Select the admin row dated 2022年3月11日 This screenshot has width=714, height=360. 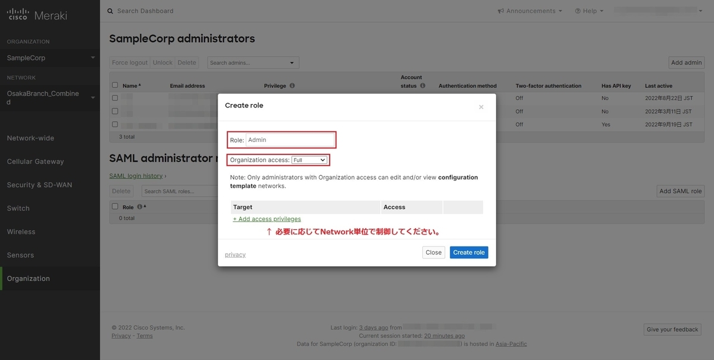click(x=115, y=111)
